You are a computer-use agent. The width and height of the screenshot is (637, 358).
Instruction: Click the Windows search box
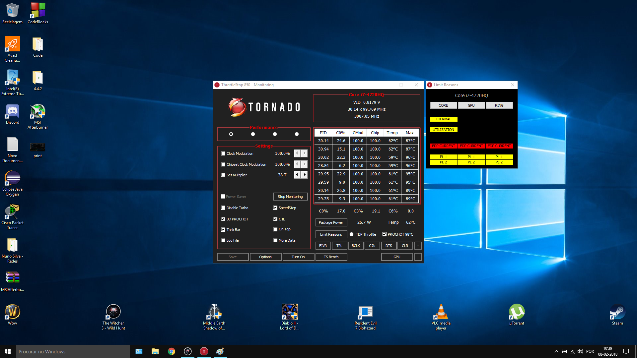73,351
